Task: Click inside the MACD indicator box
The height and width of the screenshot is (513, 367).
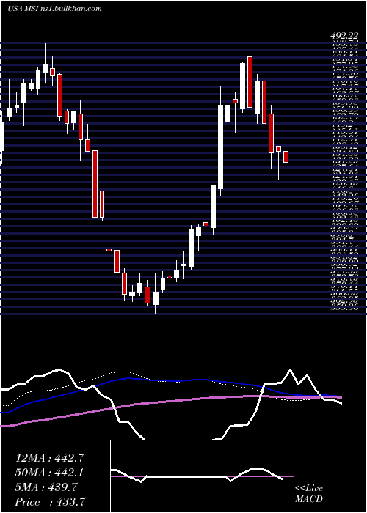Action: (x=202, y=476)
